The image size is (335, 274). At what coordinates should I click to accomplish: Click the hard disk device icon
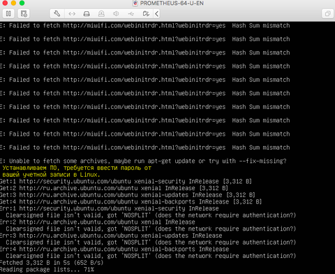87,14
